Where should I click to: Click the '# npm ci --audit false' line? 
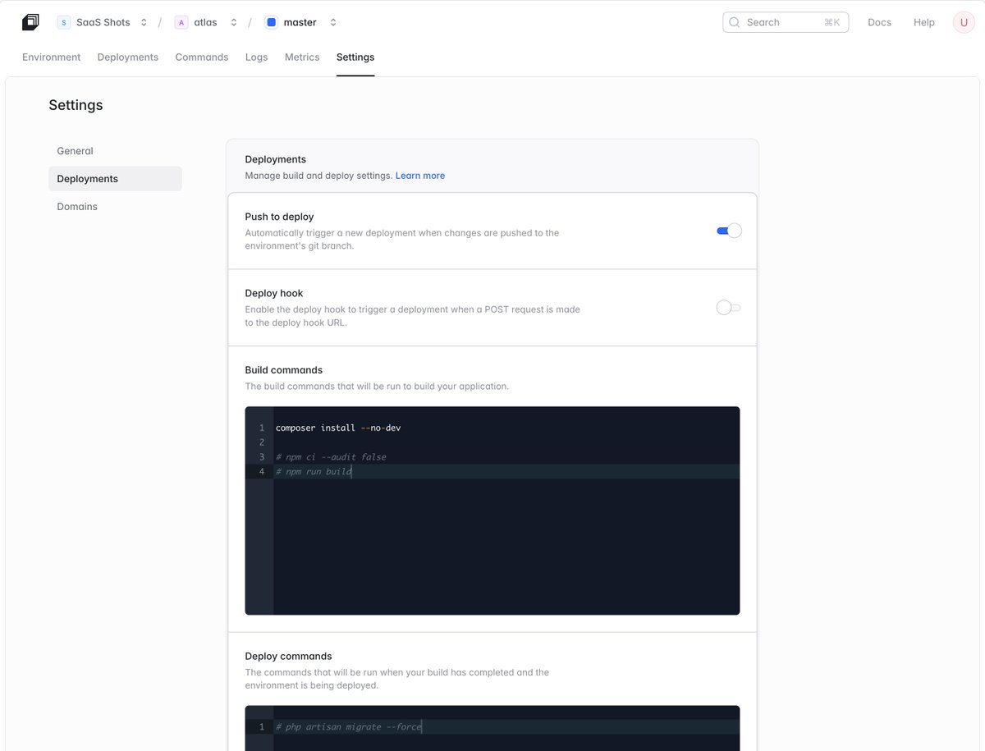pos(331,457)
